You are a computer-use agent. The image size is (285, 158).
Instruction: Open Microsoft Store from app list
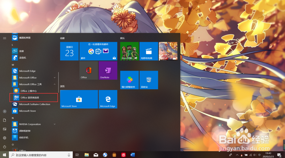(x=34, y=111)
